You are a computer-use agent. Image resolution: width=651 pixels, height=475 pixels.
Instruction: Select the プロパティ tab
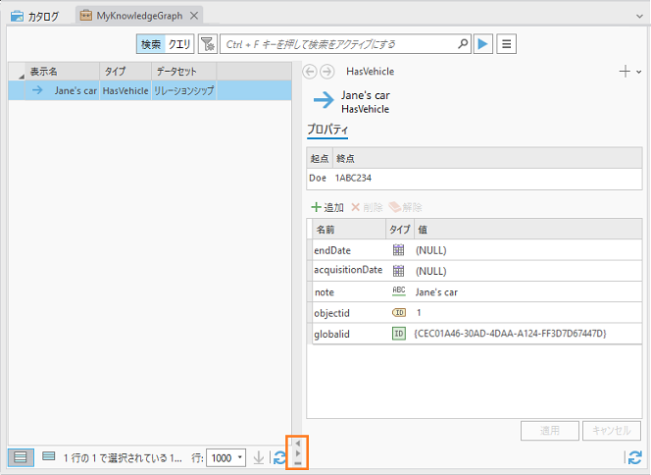(x=328, y=132)
